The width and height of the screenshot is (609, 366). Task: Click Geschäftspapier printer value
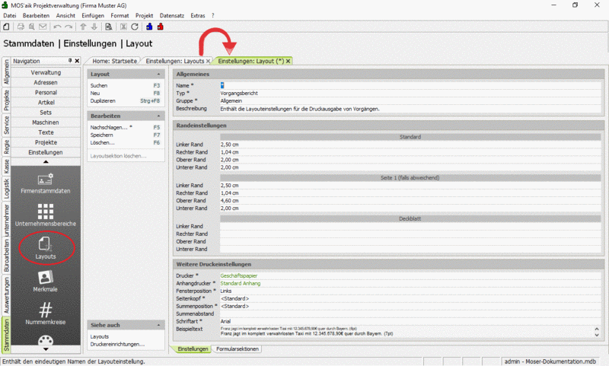point(238,276)
